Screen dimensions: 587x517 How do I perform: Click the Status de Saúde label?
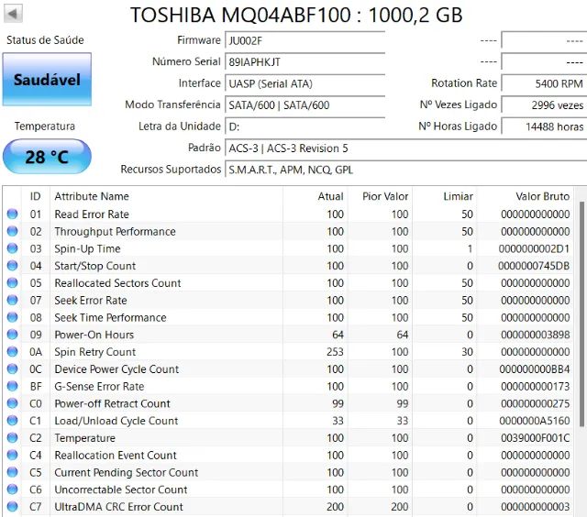point(45,40)
